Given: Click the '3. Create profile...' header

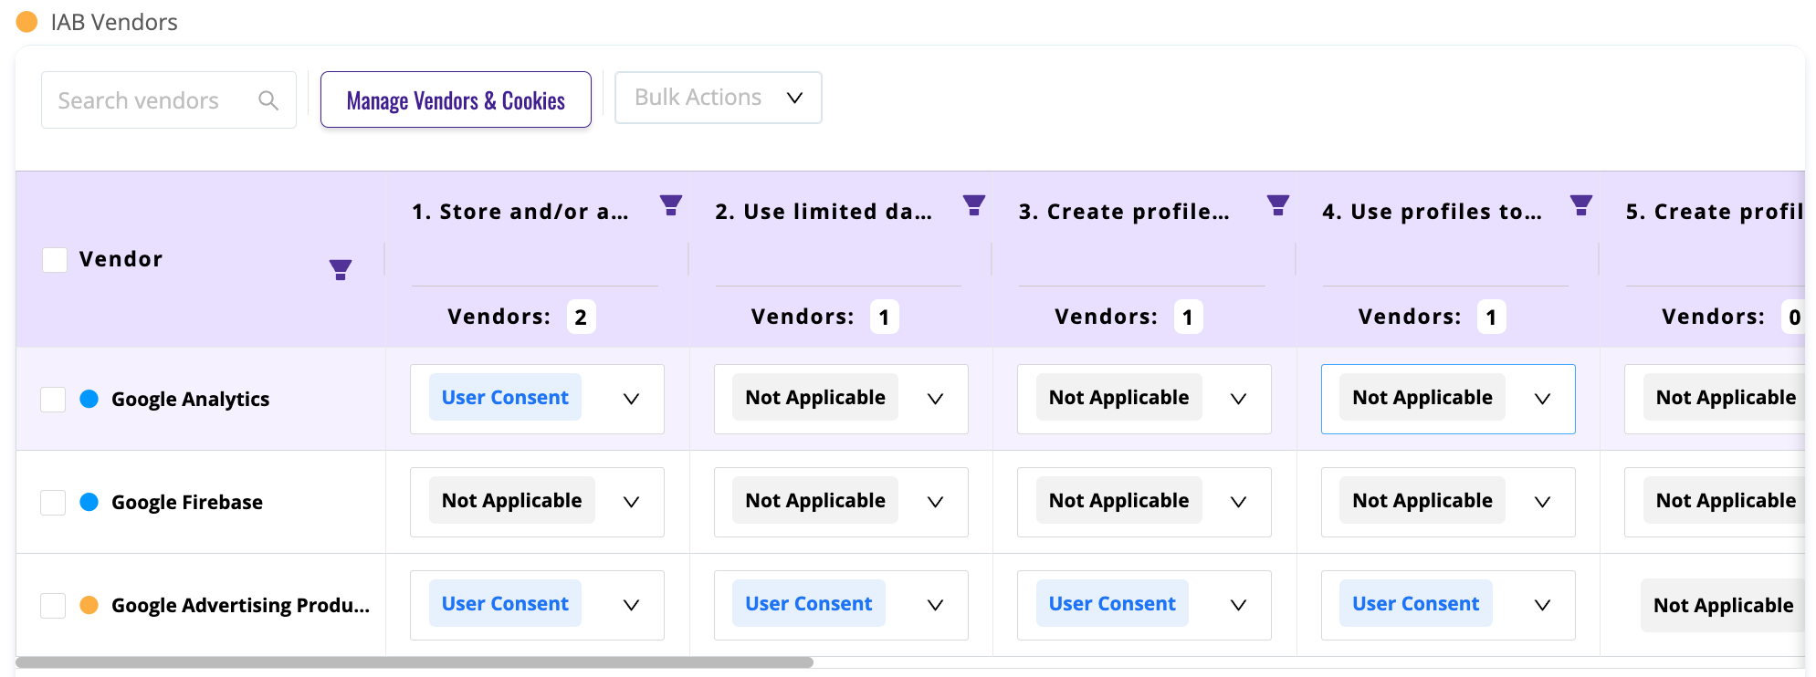Looking at the screenshot, I should pos(1124,212).
